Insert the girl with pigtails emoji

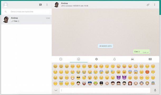coord(119,83)
